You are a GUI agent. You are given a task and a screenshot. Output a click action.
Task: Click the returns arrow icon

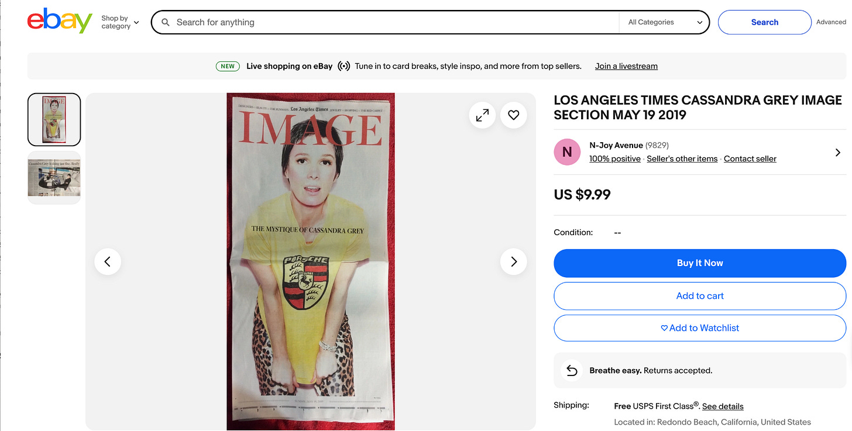pos(572,371)
